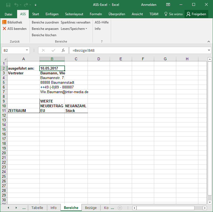
Task: Open the Name Box dropdown arrow
Action: [x=27, y=50]
